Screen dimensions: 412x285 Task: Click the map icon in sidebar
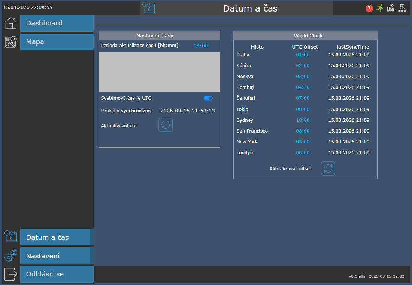click(11, 42)
